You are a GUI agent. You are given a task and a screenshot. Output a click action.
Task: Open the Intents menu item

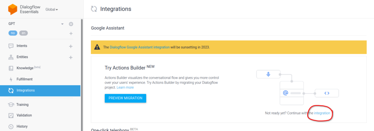coord(22,46)
